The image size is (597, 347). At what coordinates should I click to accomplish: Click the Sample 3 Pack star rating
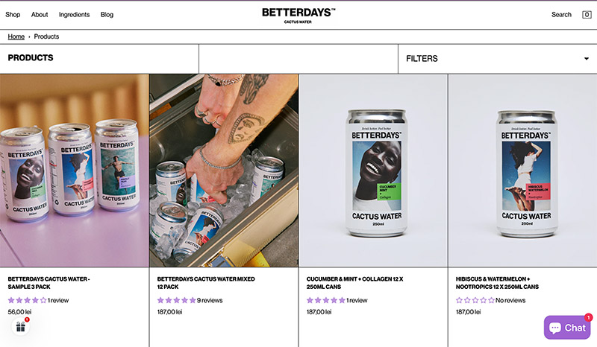(27, 300)
